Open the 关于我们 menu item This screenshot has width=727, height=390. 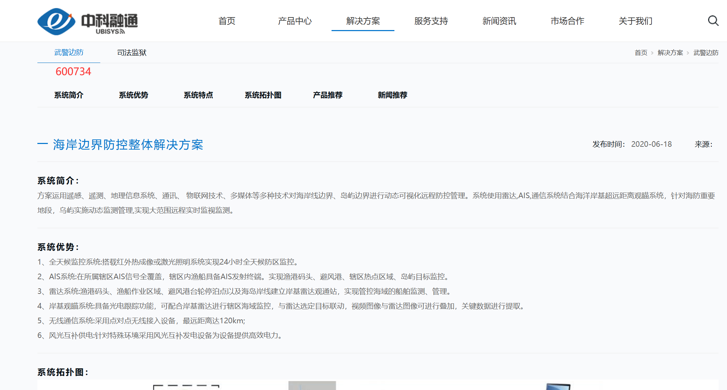(x=635, y=21)
